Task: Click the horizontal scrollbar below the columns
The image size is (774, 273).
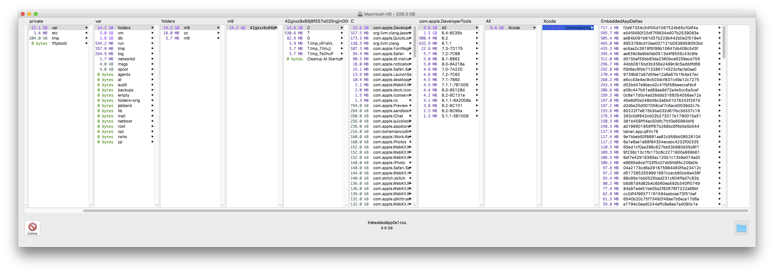Action: tap(416, 211)
